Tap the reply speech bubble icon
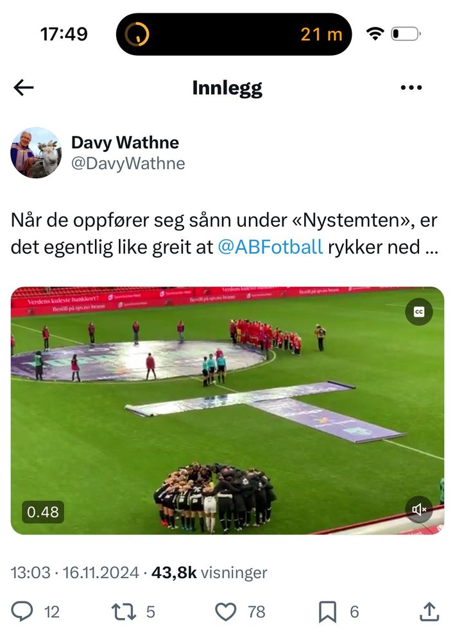Image resolution: width=455 pixels, height=641 pixels. click(x=22, y=612)
